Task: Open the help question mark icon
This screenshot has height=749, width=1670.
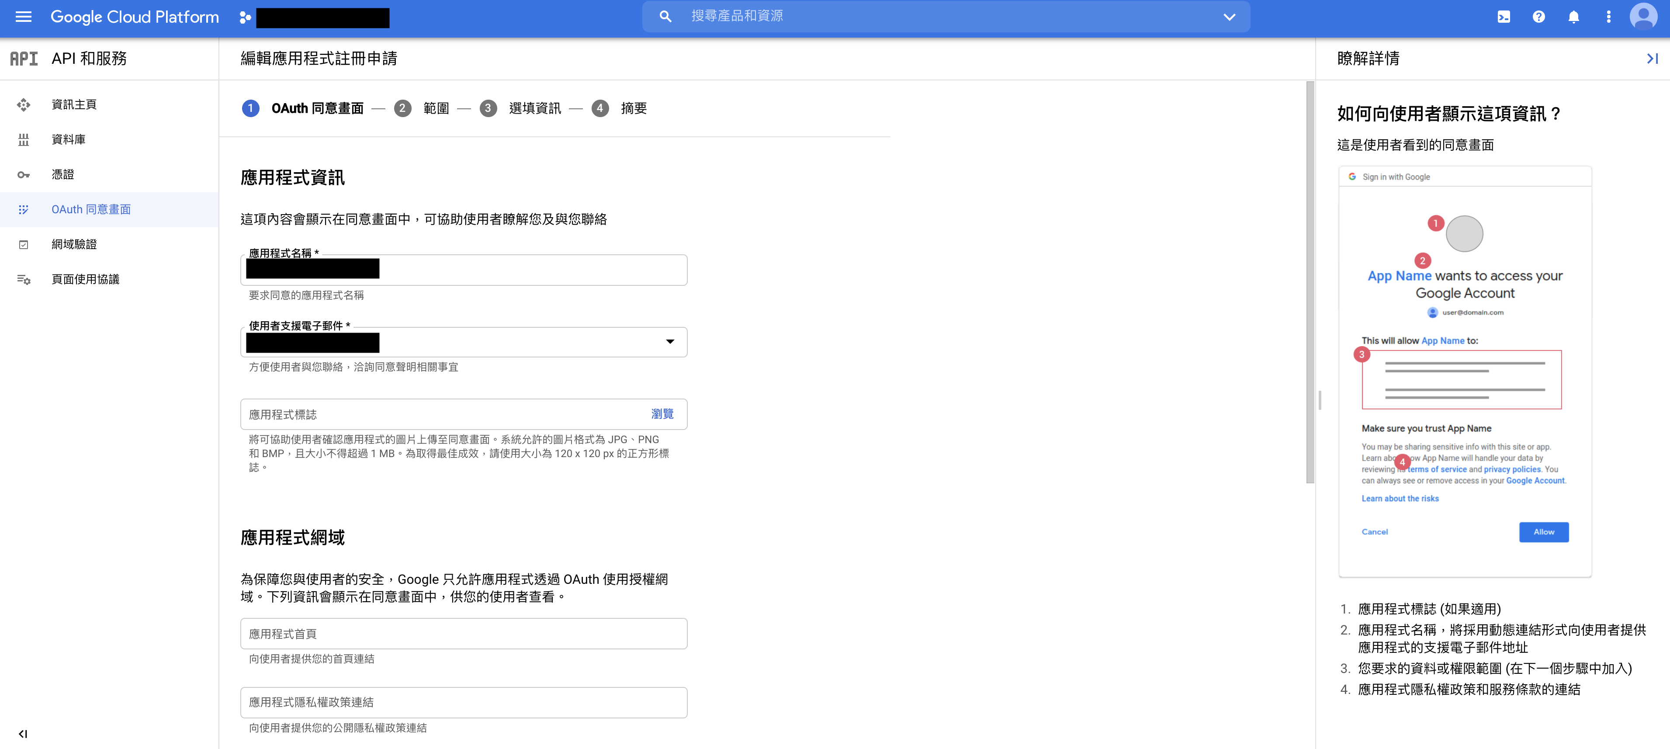Action: 1538,17
